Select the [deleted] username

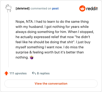pos(22,8)
